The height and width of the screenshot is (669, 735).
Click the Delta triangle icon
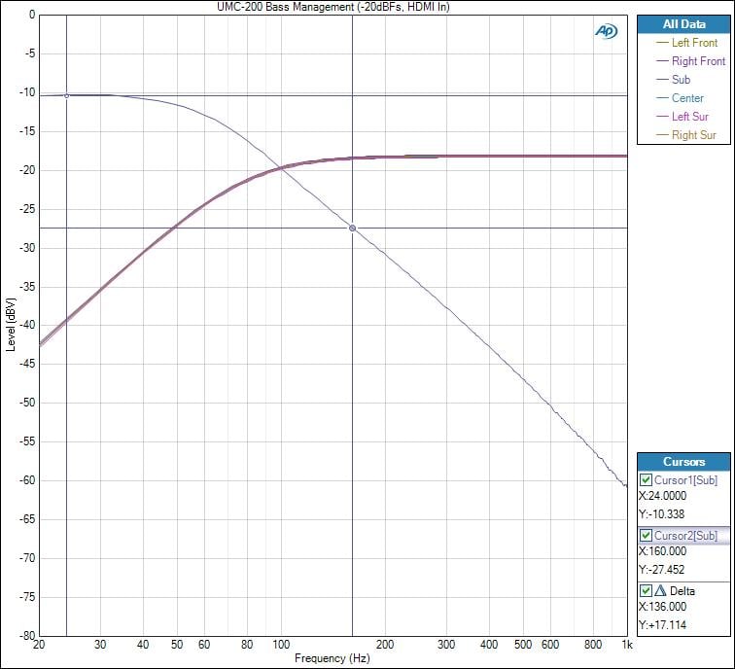pyautogui.click(x=660, y=591)
